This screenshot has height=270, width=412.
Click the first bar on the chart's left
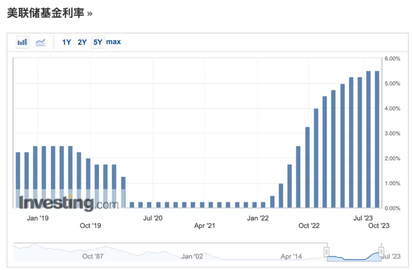coord(18,180)
